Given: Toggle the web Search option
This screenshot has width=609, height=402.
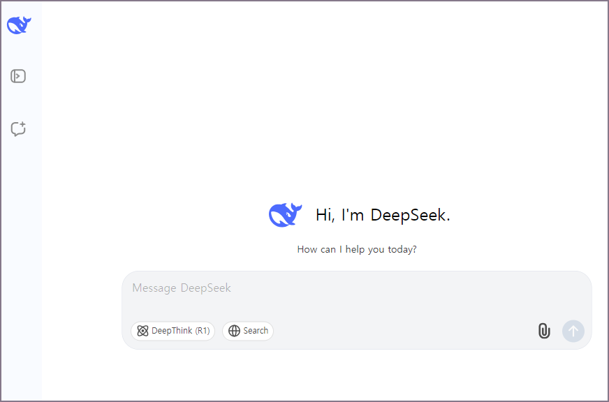Looking at the screenshot, I should (248, 331).
